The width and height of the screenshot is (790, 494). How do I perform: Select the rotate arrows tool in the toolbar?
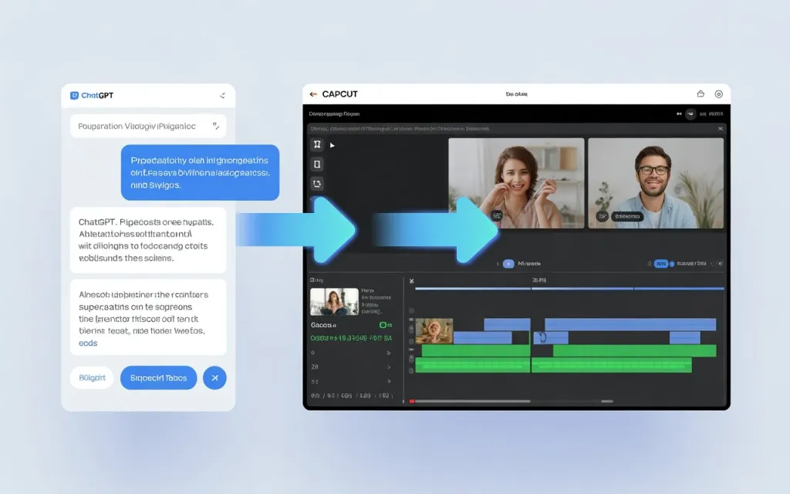click(x=317, y=184)
